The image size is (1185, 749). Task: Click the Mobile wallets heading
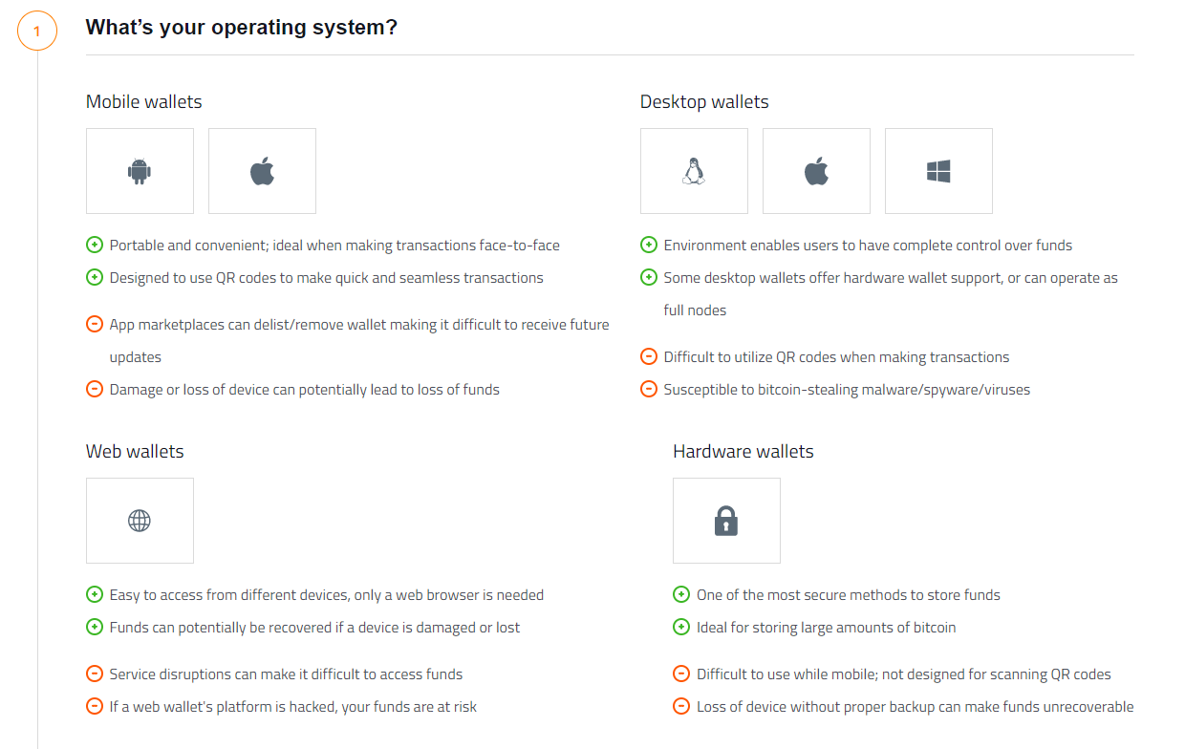tap(144, 102)
